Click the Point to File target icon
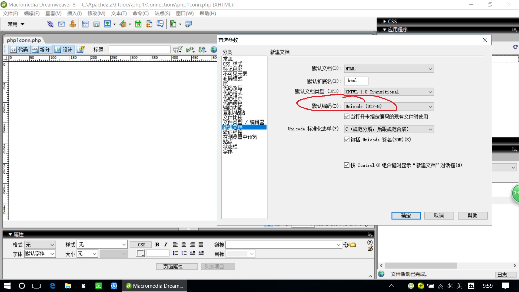 pyautogui.click(x=346, y=245)
